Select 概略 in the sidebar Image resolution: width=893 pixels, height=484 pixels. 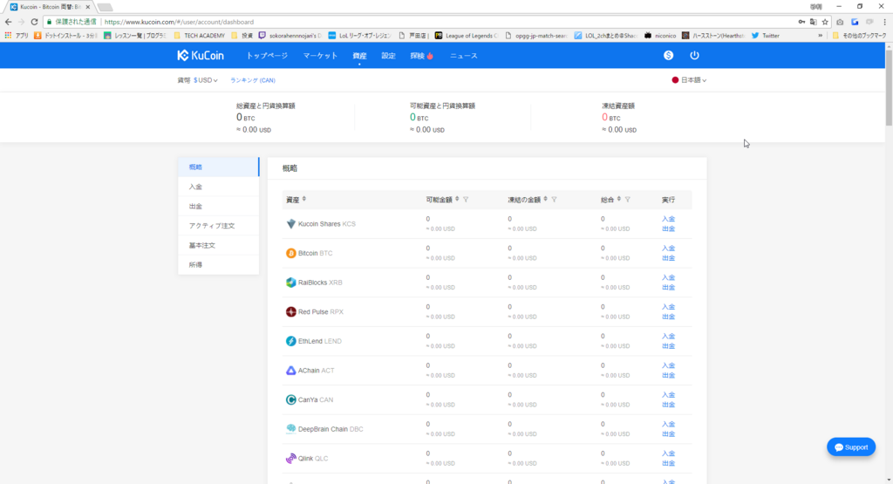tap(218, 167)
